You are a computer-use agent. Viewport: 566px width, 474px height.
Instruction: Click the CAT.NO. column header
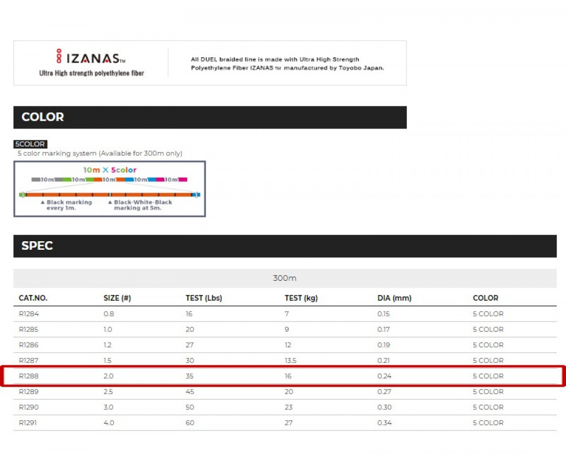(x=33, y=298)
